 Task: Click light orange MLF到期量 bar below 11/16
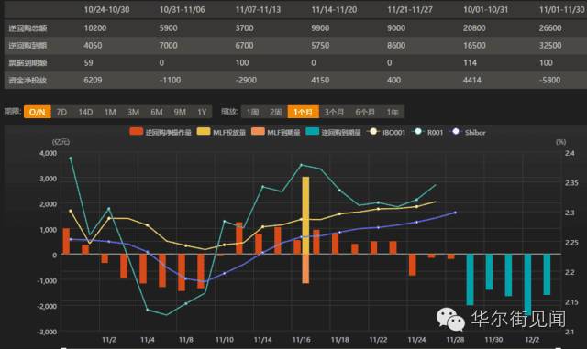pos(305,269)
